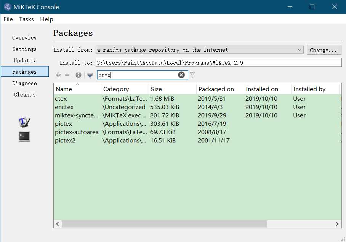The image size is (346, 242).
Task: Click scroll left arrow of the table
Action: coord(58,224)
